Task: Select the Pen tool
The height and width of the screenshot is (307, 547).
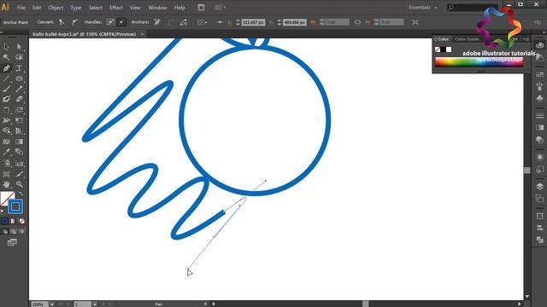Action: pos(6,68)
